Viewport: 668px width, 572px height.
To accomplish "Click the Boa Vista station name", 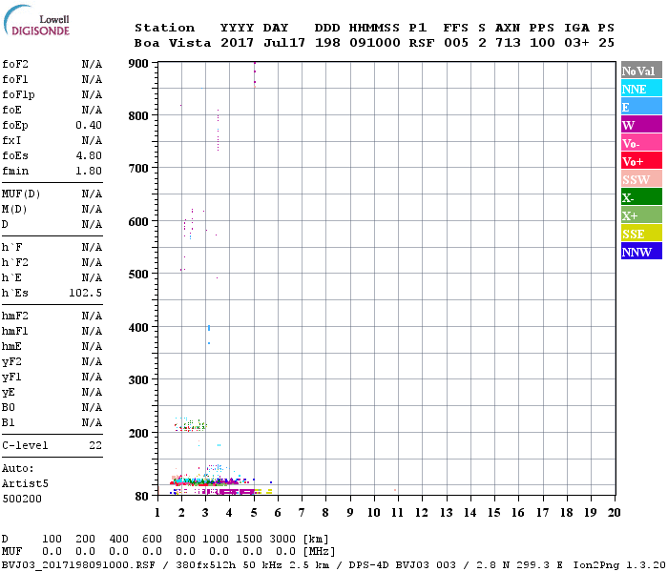I will click(x=168, y=43).
